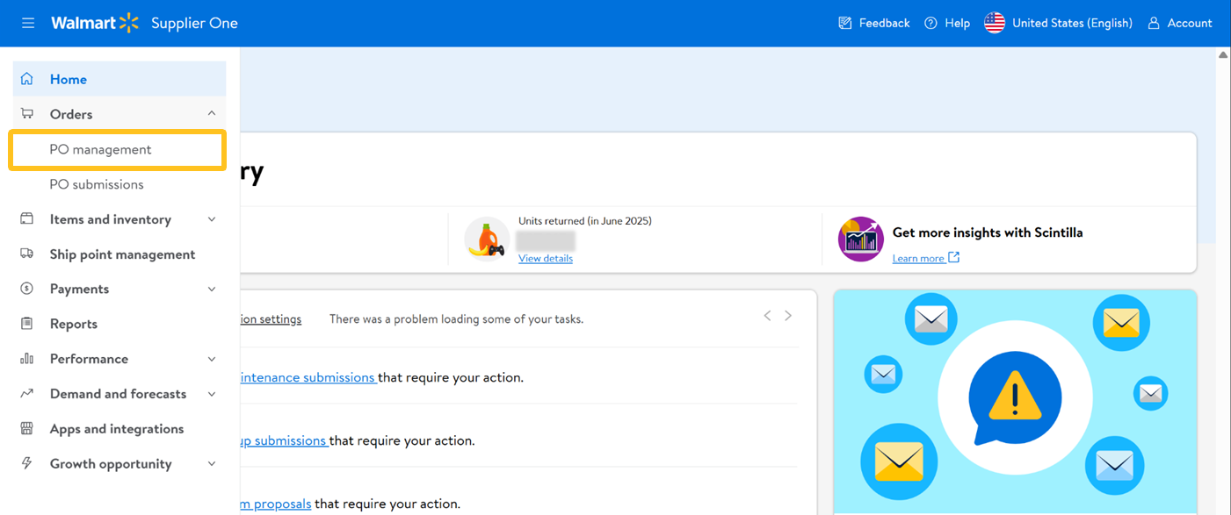The width and height of the screenshot is (1231, 515).
Task: Go to previous task with left arrow
Action: [x=767, y=316]
